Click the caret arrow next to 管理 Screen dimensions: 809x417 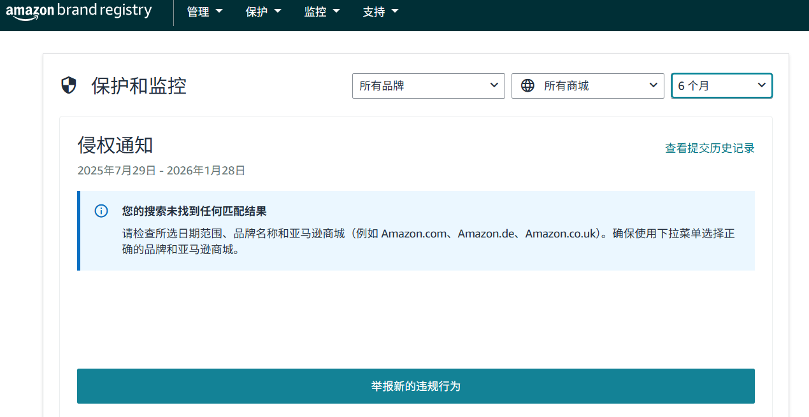(220, 11)
